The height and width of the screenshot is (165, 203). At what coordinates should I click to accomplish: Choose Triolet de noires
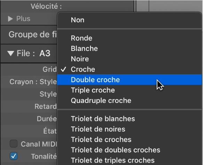[130, 129]
